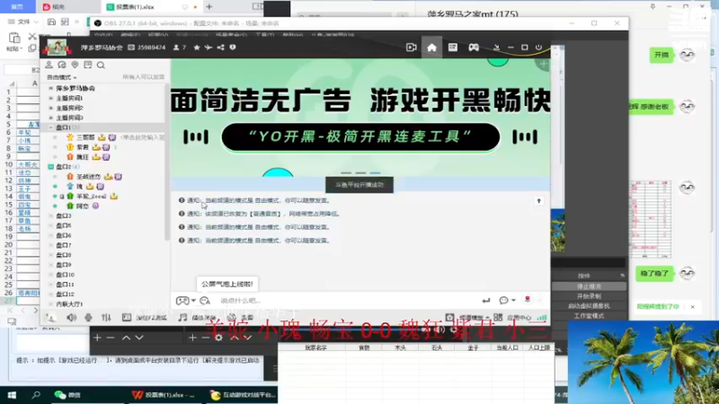Click the 斗鱼平台开播成功 notification button
The width and height of the screenshot is (719, 404).
[359, 185]
